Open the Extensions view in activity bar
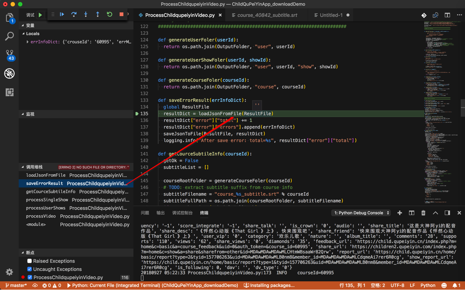Viewport: 465px width, 290px height. click(9, 92)
